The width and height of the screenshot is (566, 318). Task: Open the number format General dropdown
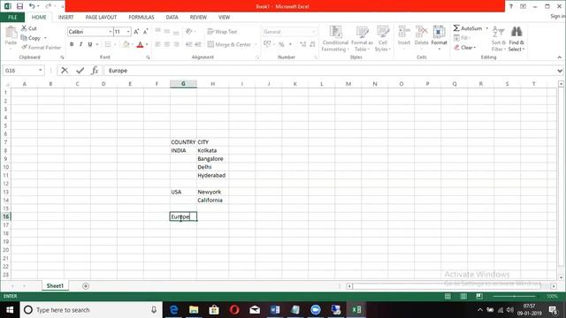[314, 32]
